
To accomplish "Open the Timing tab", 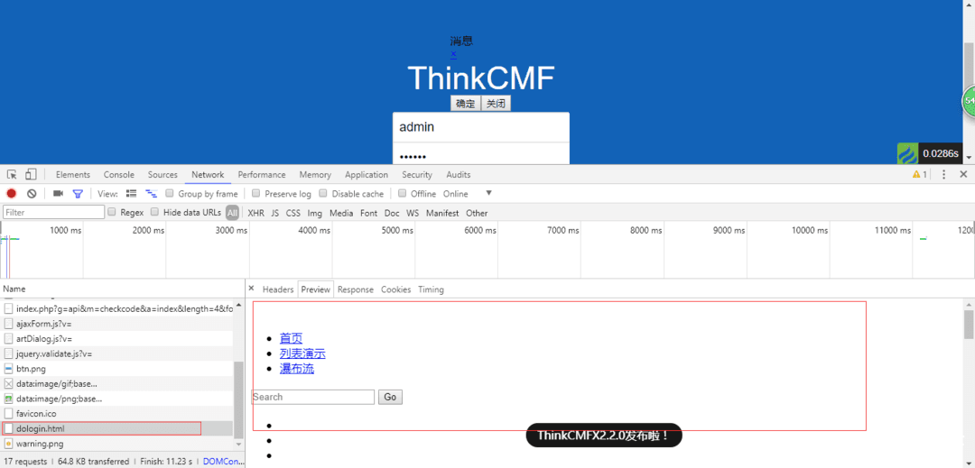I will 431,289.
